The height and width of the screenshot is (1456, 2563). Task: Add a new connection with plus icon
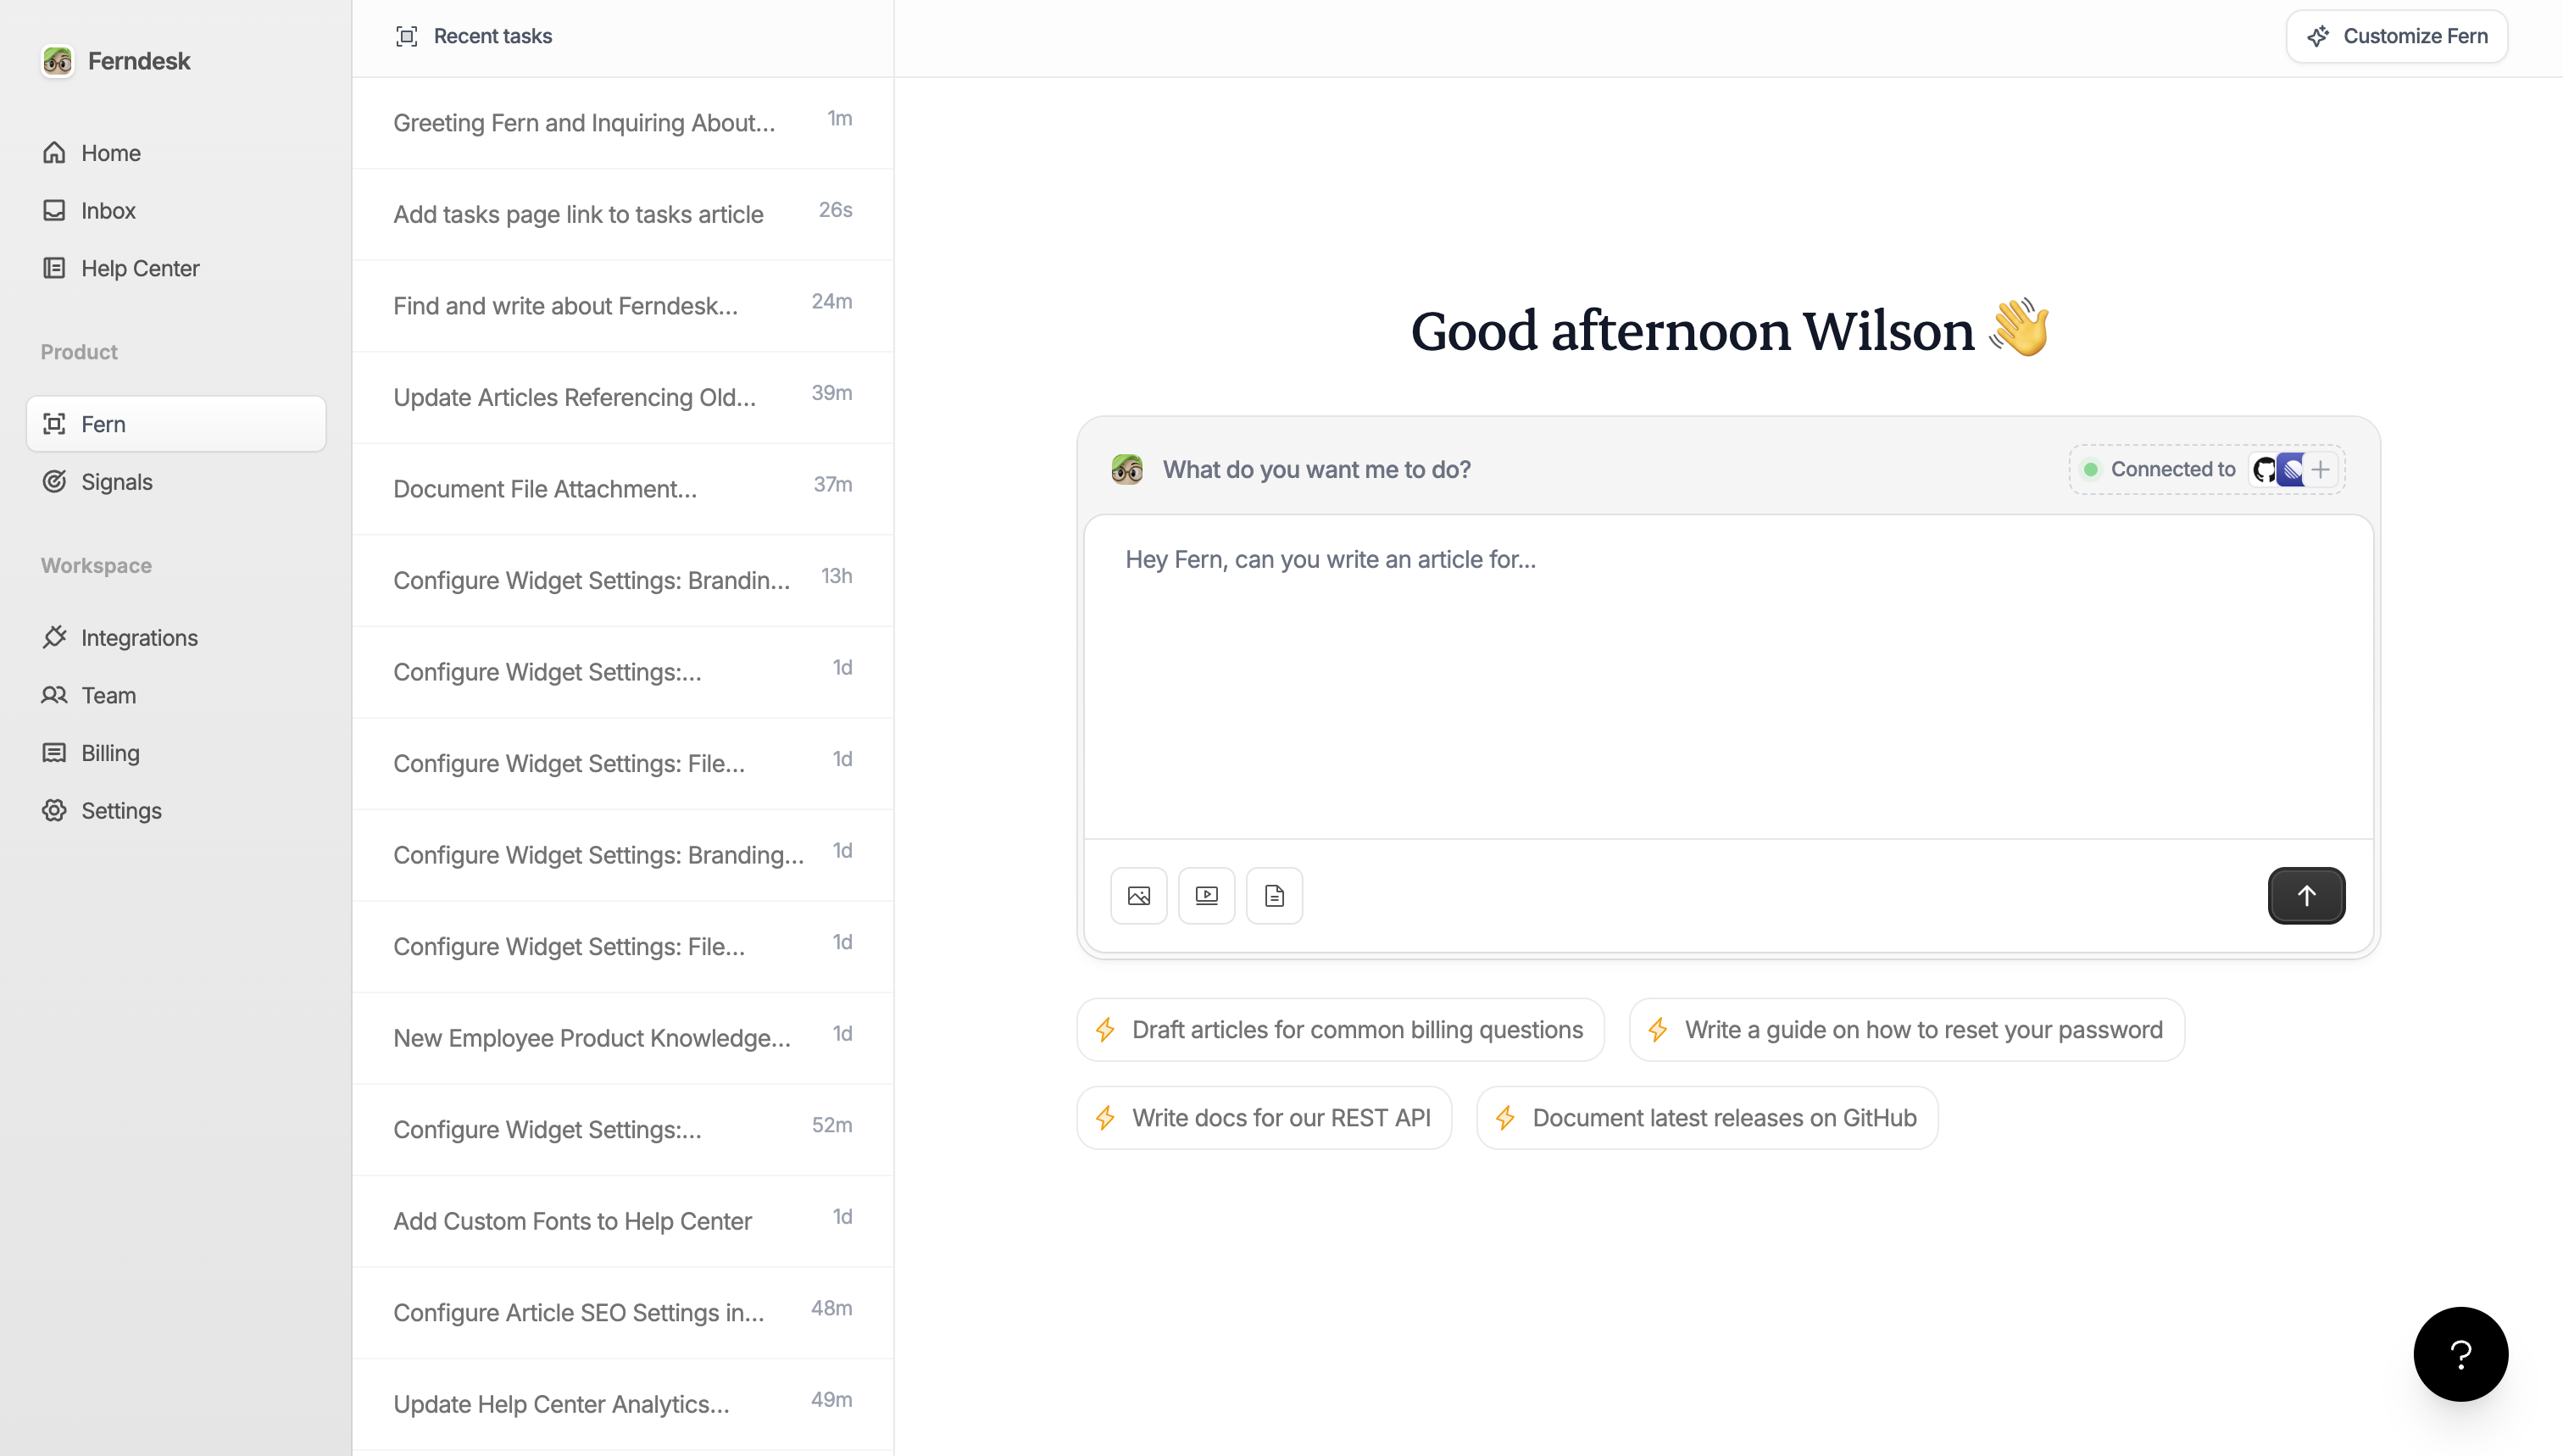pos(2321,469)
